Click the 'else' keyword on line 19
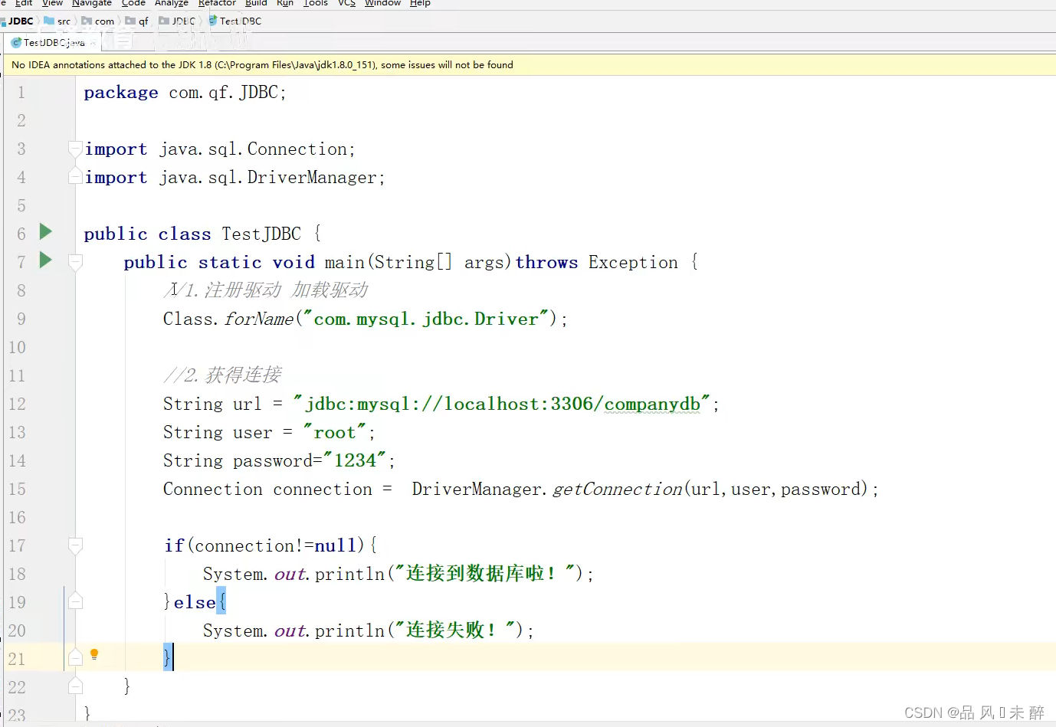 195,602
